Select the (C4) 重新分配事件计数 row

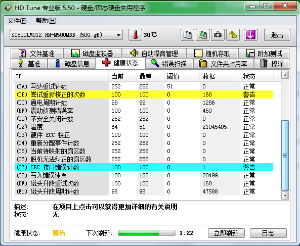(144, 143)
